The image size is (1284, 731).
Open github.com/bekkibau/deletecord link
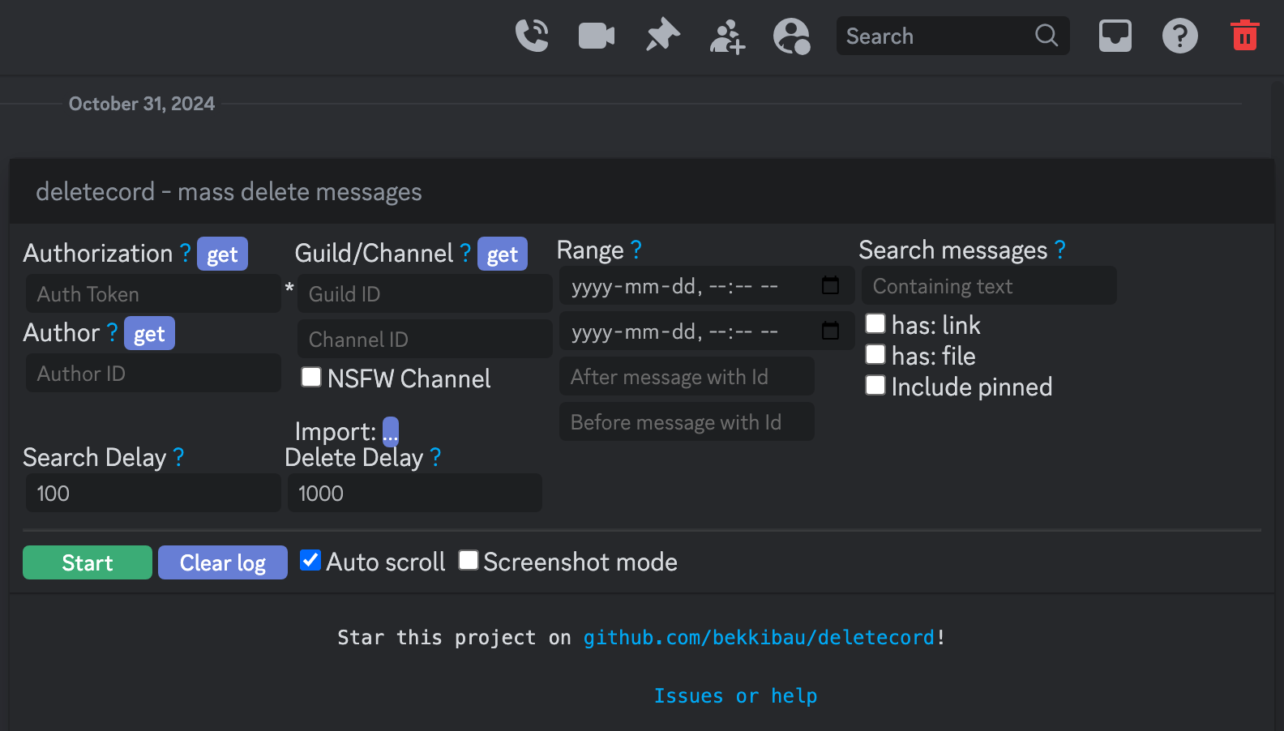759,638
